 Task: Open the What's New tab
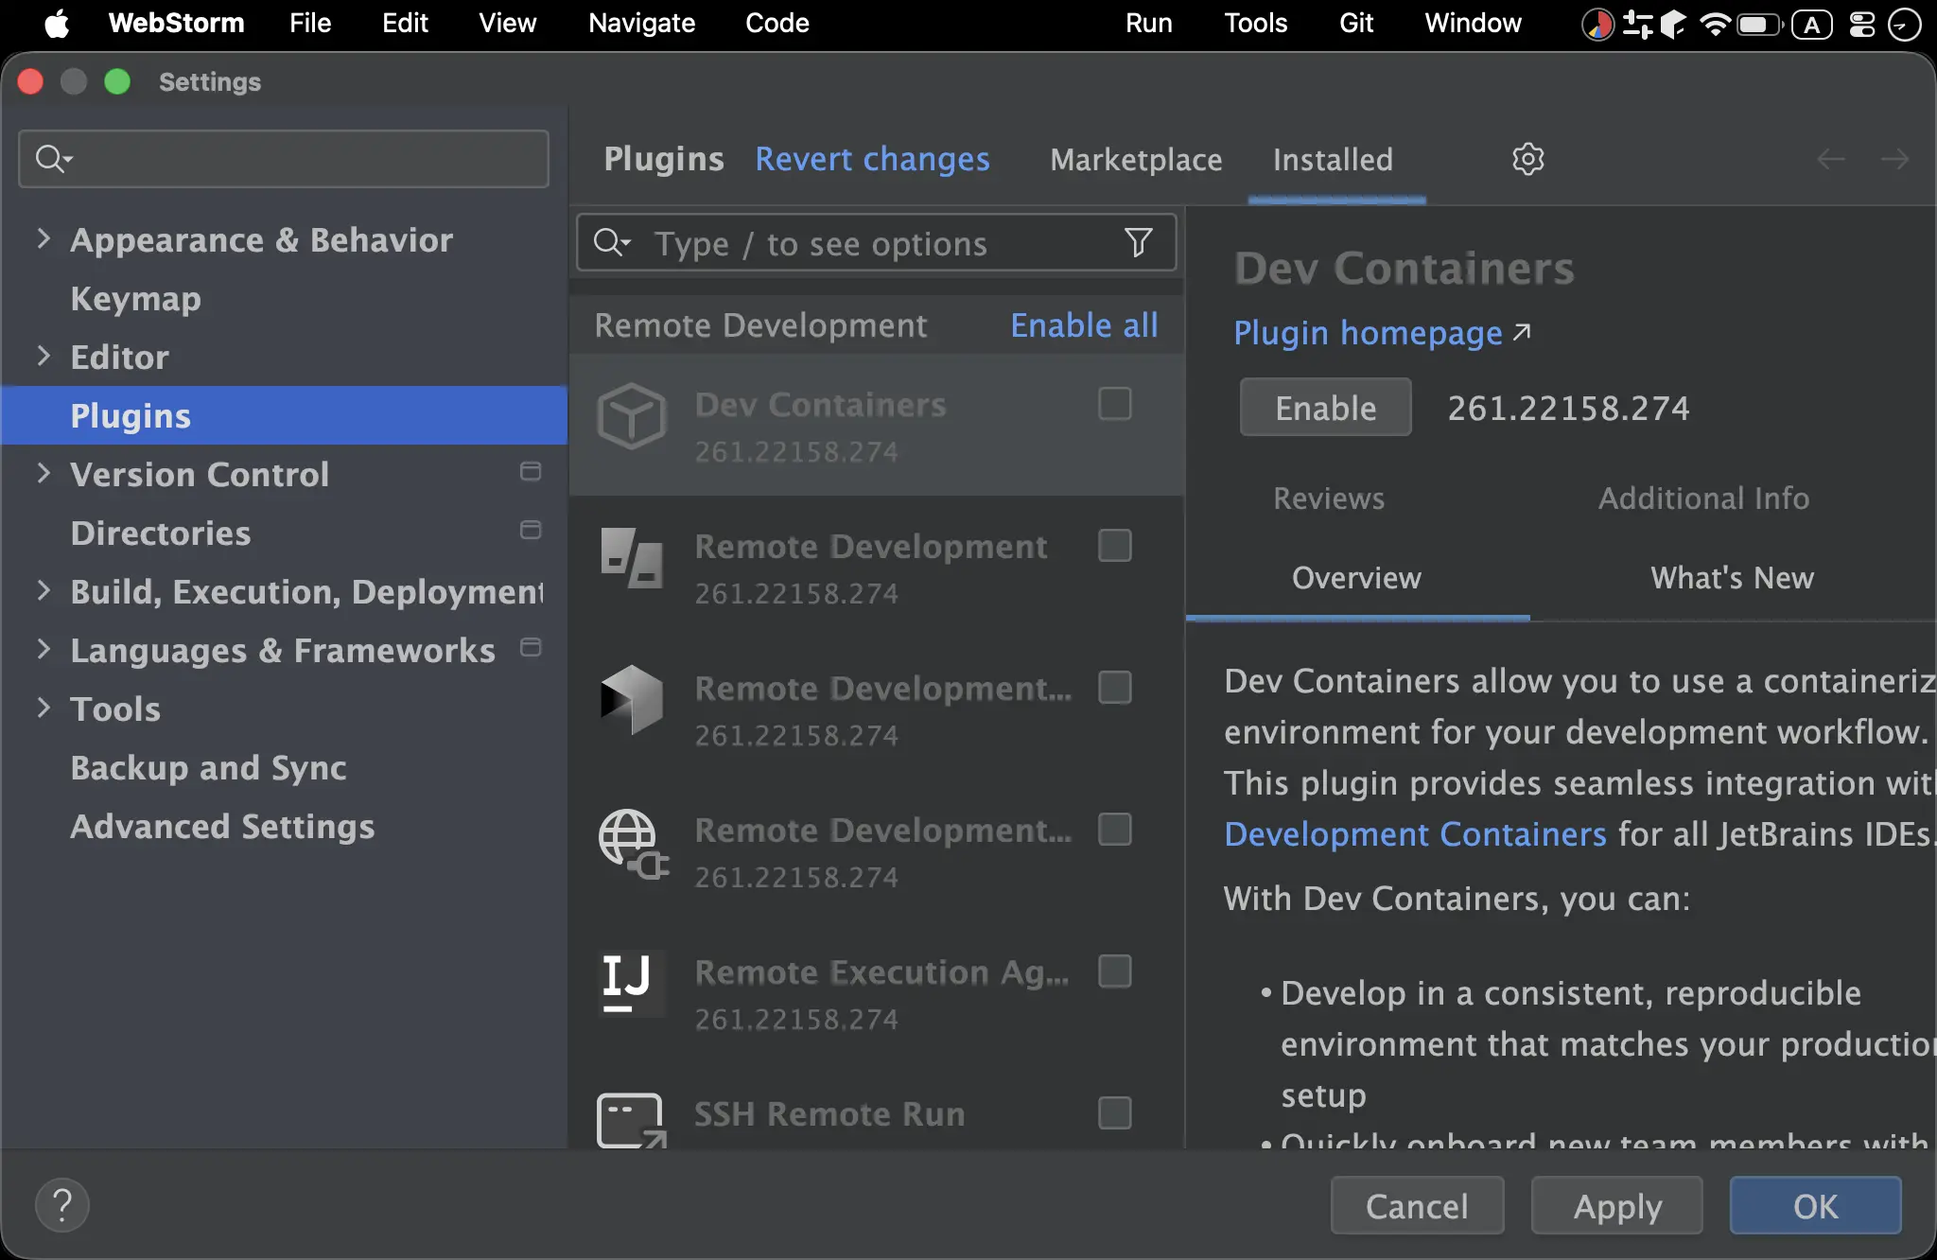[1732, 577]
